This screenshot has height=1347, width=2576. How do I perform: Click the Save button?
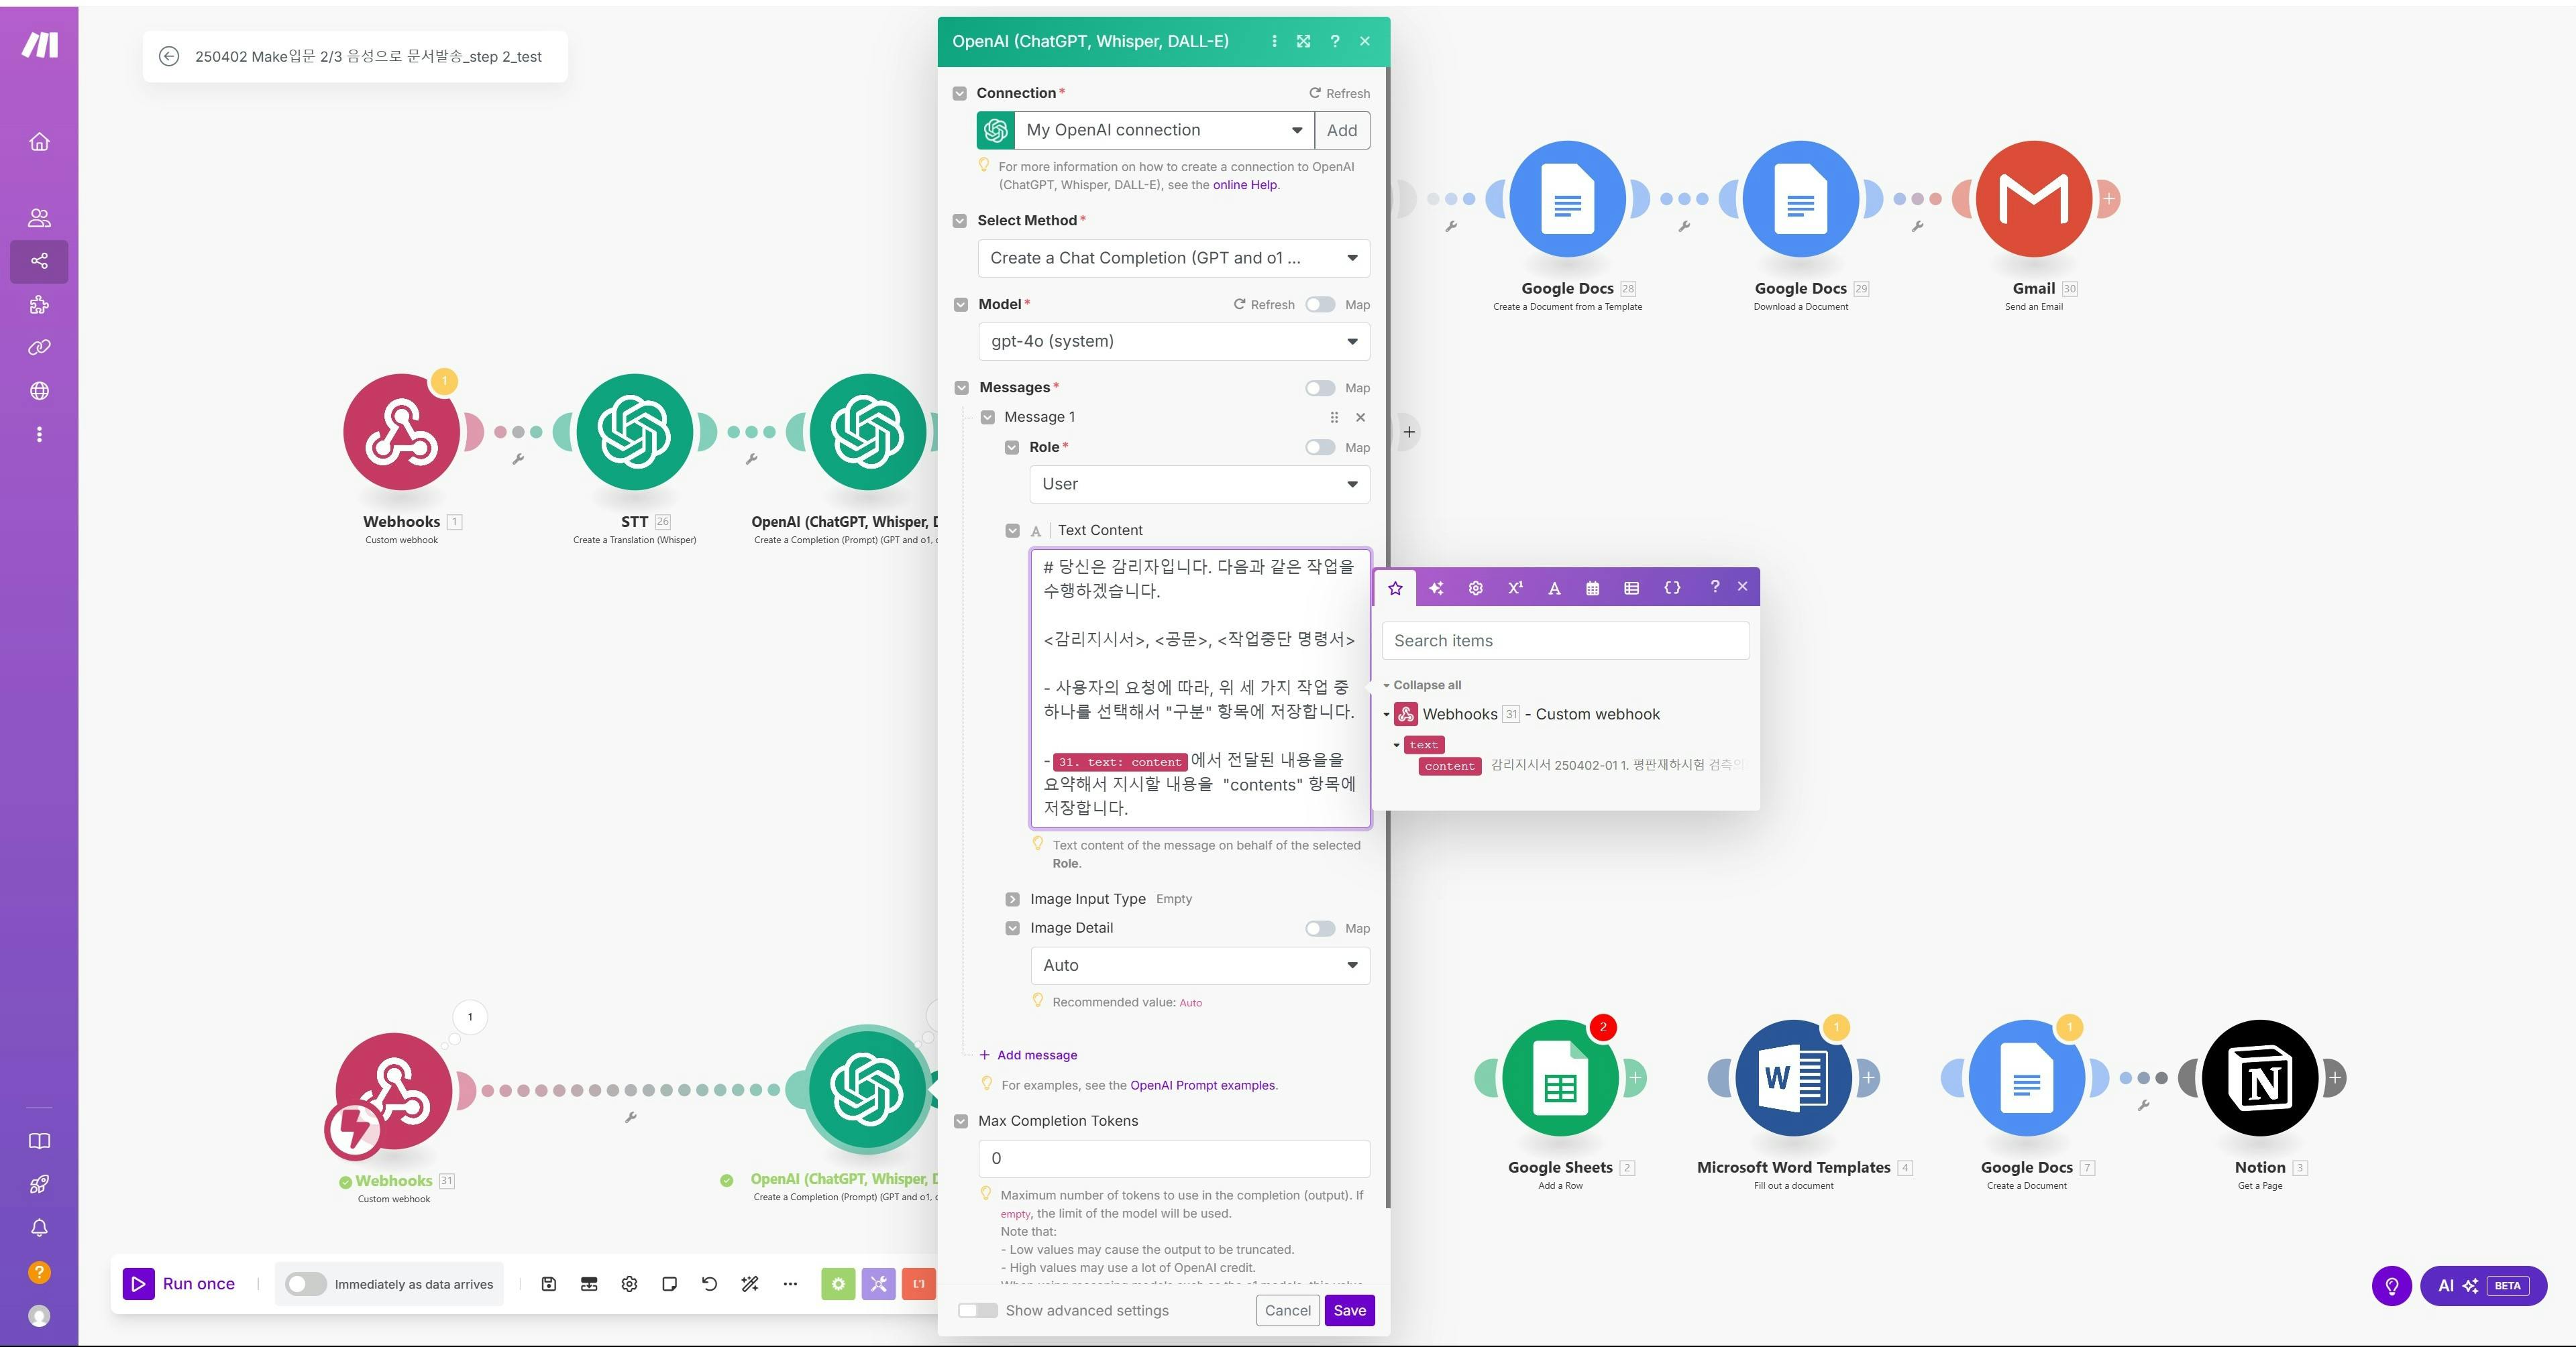pos(1348,1310)
